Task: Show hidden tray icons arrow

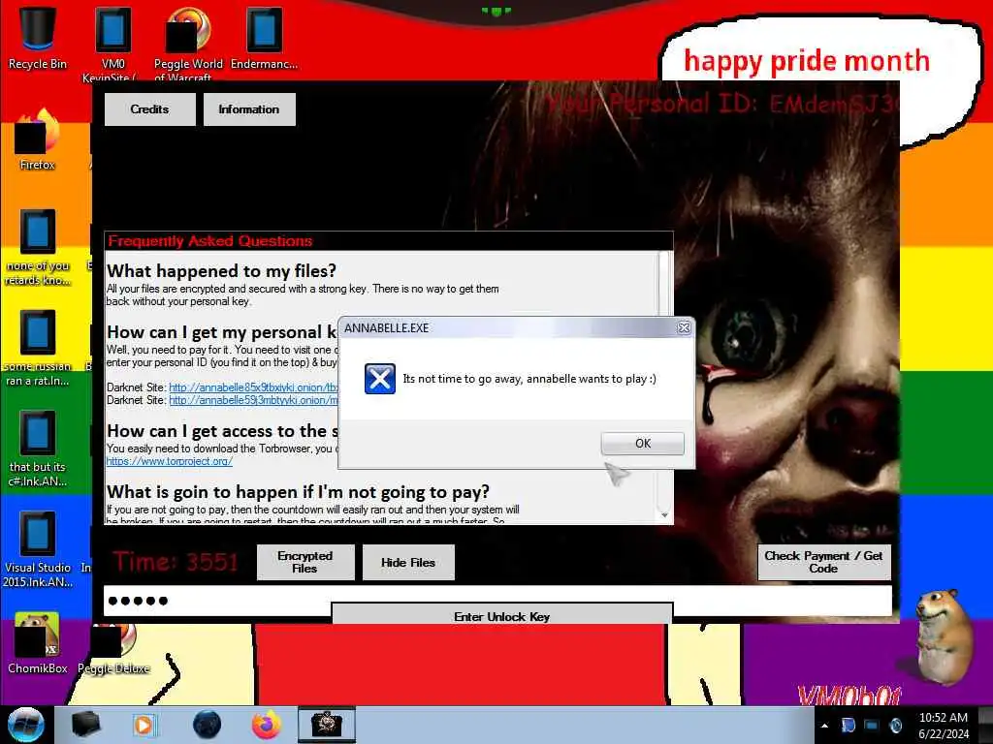Action: [824, 726]
